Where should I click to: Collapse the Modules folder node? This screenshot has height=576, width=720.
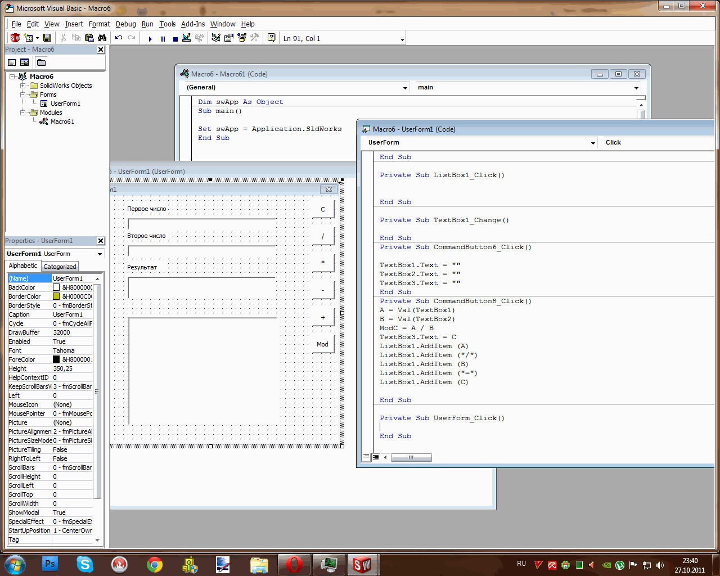tap(23, 112)
